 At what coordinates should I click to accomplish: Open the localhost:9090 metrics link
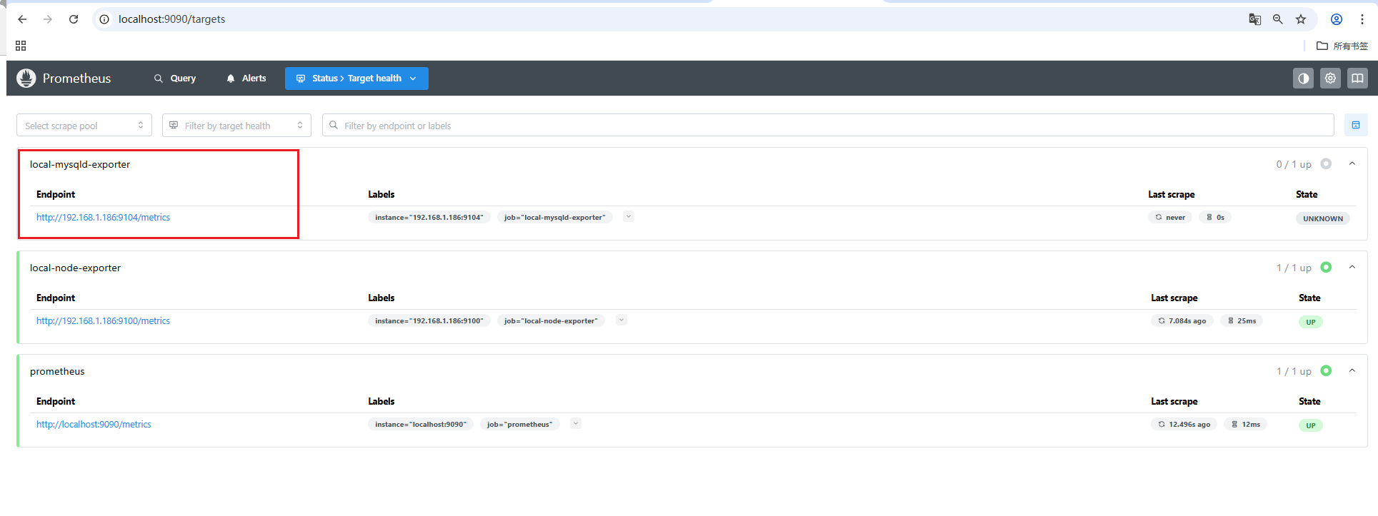coord(94,425)
